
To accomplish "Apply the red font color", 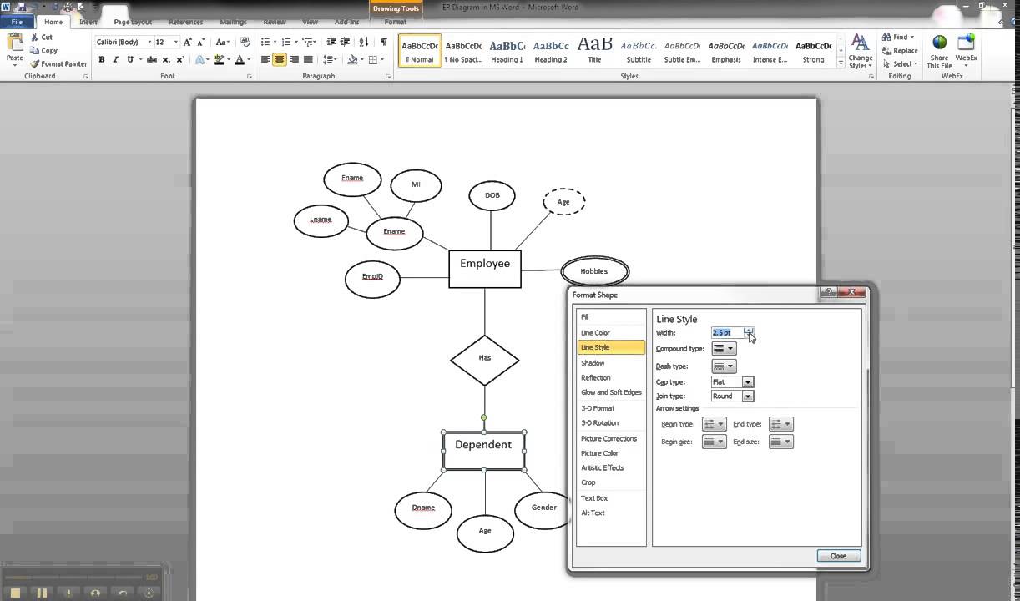I will [240, 59].
